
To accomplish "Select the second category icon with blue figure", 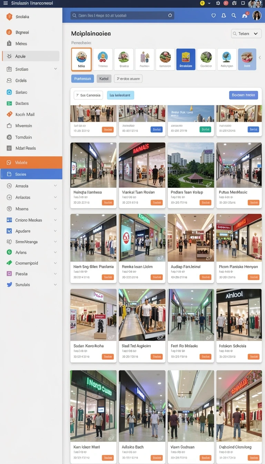I will (x=103, y=59).
